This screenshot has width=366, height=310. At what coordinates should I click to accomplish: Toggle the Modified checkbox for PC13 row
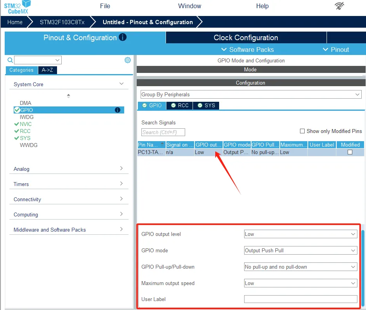350,152
